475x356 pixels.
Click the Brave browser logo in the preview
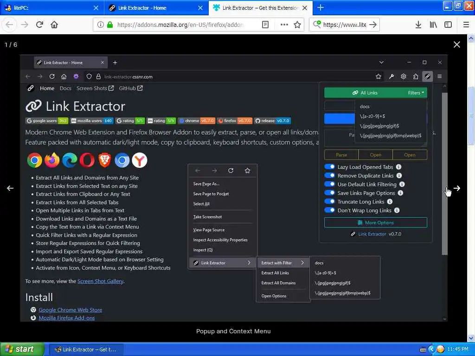point(105,160)
